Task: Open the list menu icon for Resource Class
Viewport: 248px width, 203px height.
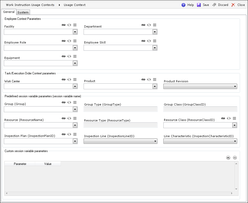Action: [234, 118]
